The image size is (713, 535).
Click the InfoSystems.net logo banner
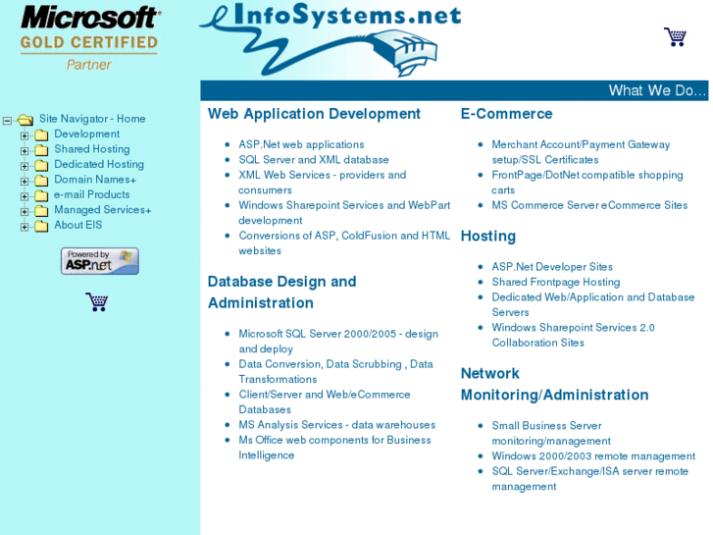pos(331,40)
